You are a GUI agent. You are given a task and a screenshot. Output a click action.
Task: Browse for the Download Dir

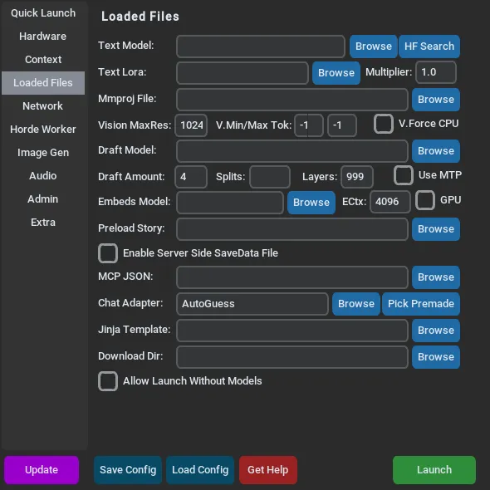[436, 357]
